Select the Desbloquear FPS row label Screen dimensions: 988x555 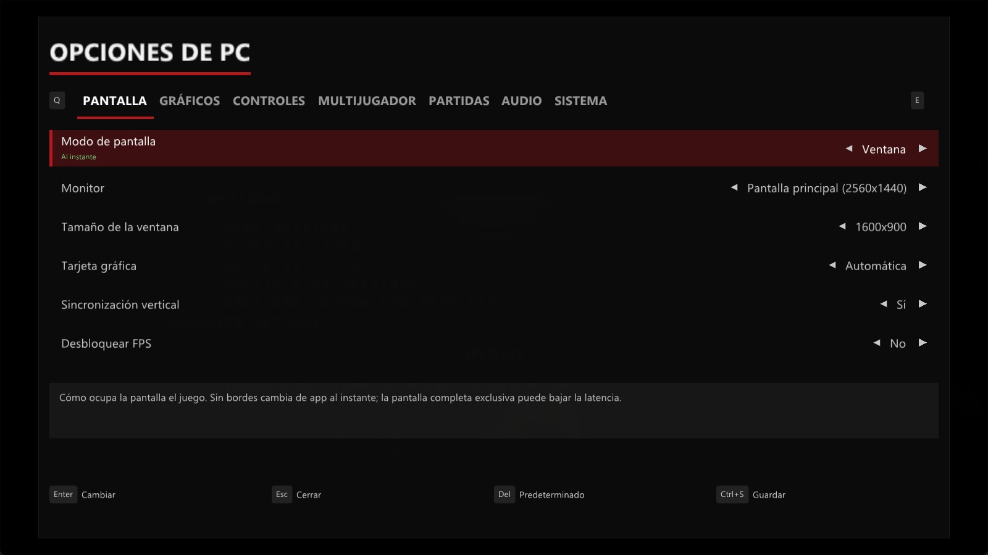pyautogui.click(x=106, y=343)
